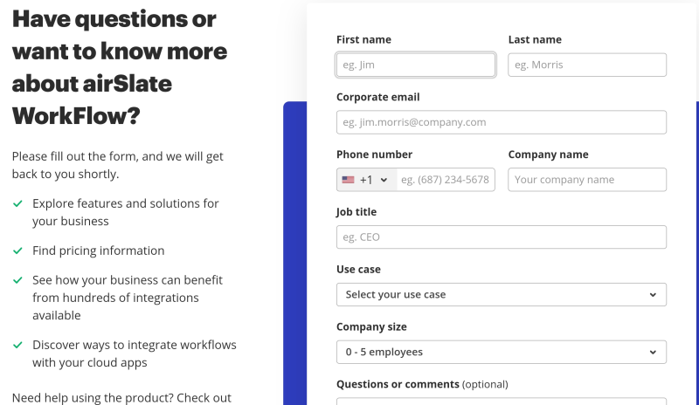The height and width of the screenshot is (405, 699).
Task: Click checkmark beside Explore features and solutions
Action: (x=17, y=203)
